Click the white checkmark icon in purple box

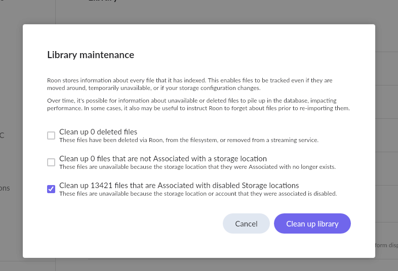[51, 189]
